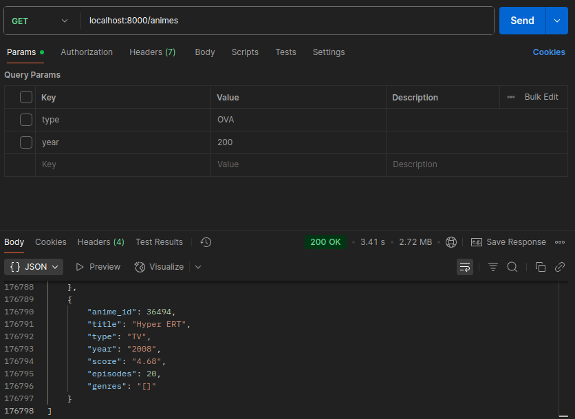The image size is (575, 419).
Task: Click the 3.41 s response time
Action: (373, 242)
